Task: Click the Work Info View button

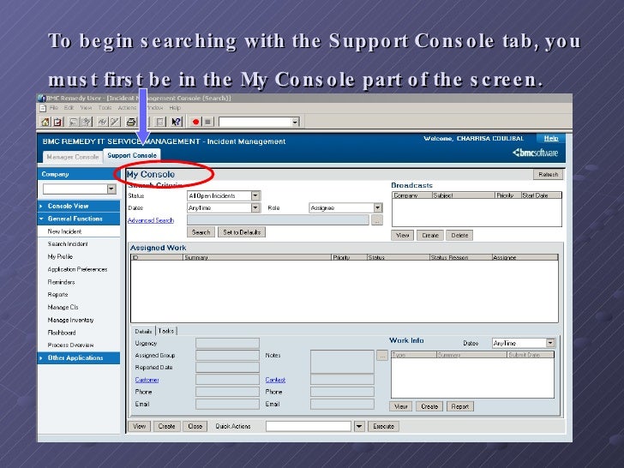Action: coord(400,406)
